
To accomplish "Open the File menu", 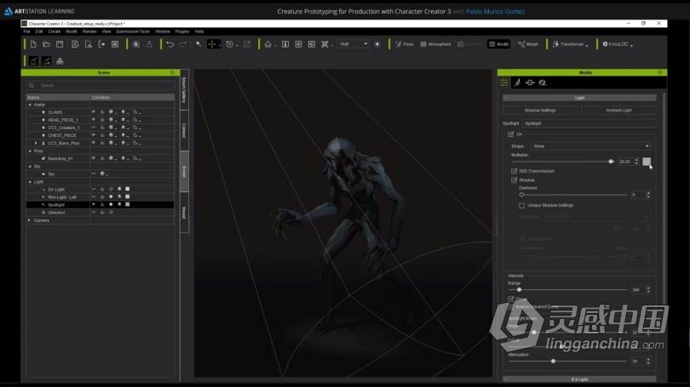I will (x=27, y=31).
